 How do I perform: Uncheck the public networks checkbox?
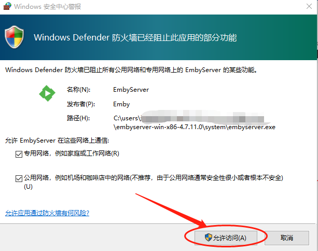click(19, 178)
